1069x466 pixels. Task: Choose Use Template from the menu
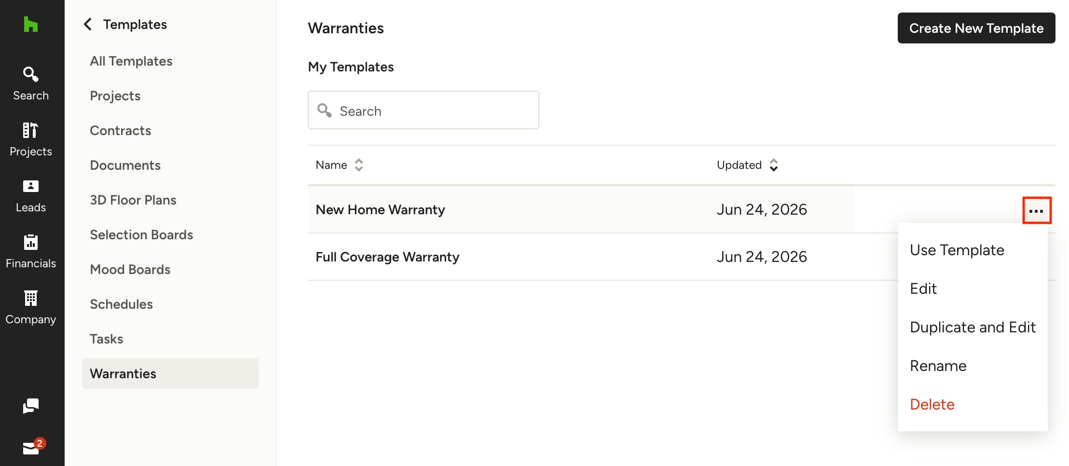[957, 250]
